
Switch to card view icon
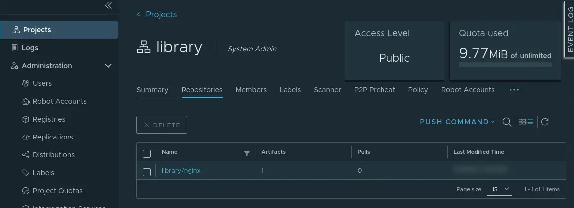click(522, 122)
